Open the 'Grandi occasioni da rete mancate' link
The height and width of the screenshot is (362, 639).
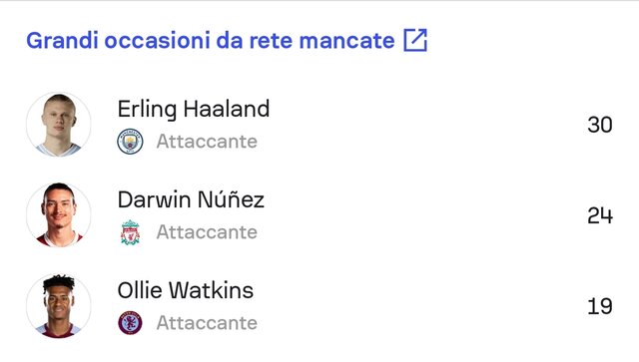(211, 40)
